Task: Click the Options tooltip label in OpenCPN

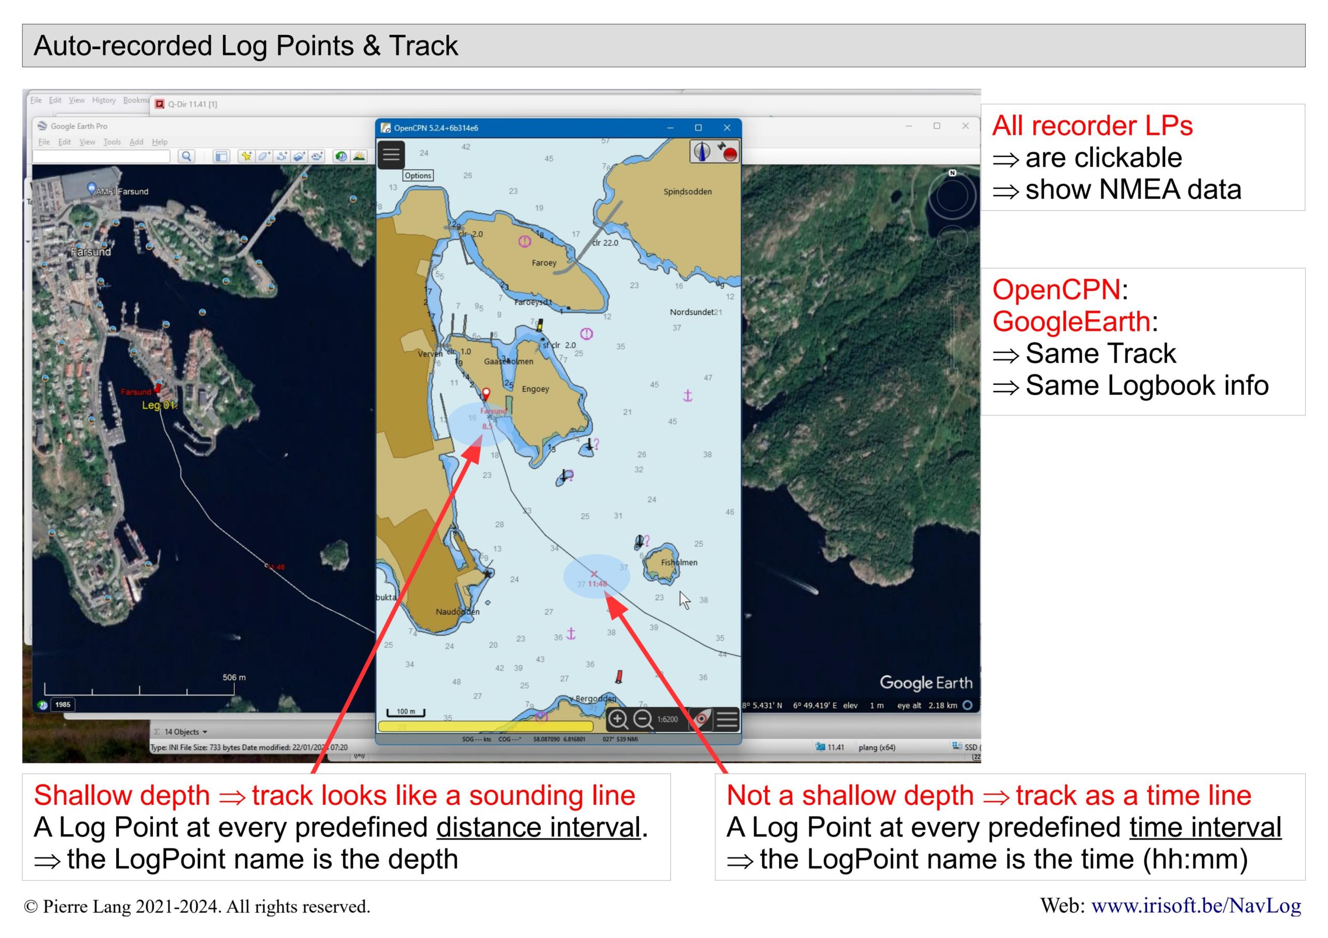Action: tap(418, 175)
